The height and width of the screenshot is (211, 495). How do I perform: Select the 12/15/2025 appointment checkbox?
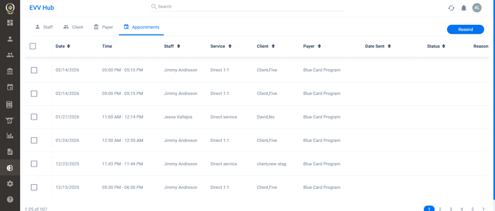(x=34, y=187)
